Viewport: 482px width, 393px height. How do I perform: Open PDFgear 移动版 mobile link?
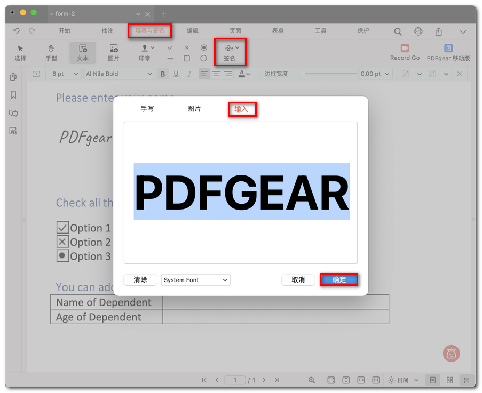click(448, 52)
